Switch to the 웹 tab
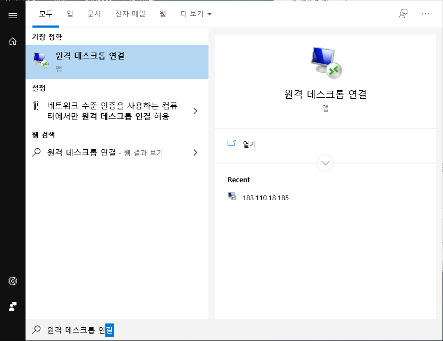Screen dimensions: 443x341 (163, 14)
